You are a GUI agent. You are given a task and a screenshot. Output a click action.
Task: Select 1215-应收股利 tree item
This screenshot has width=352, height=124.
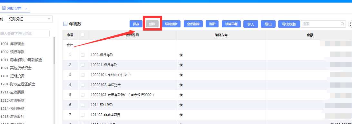point(12,117)
